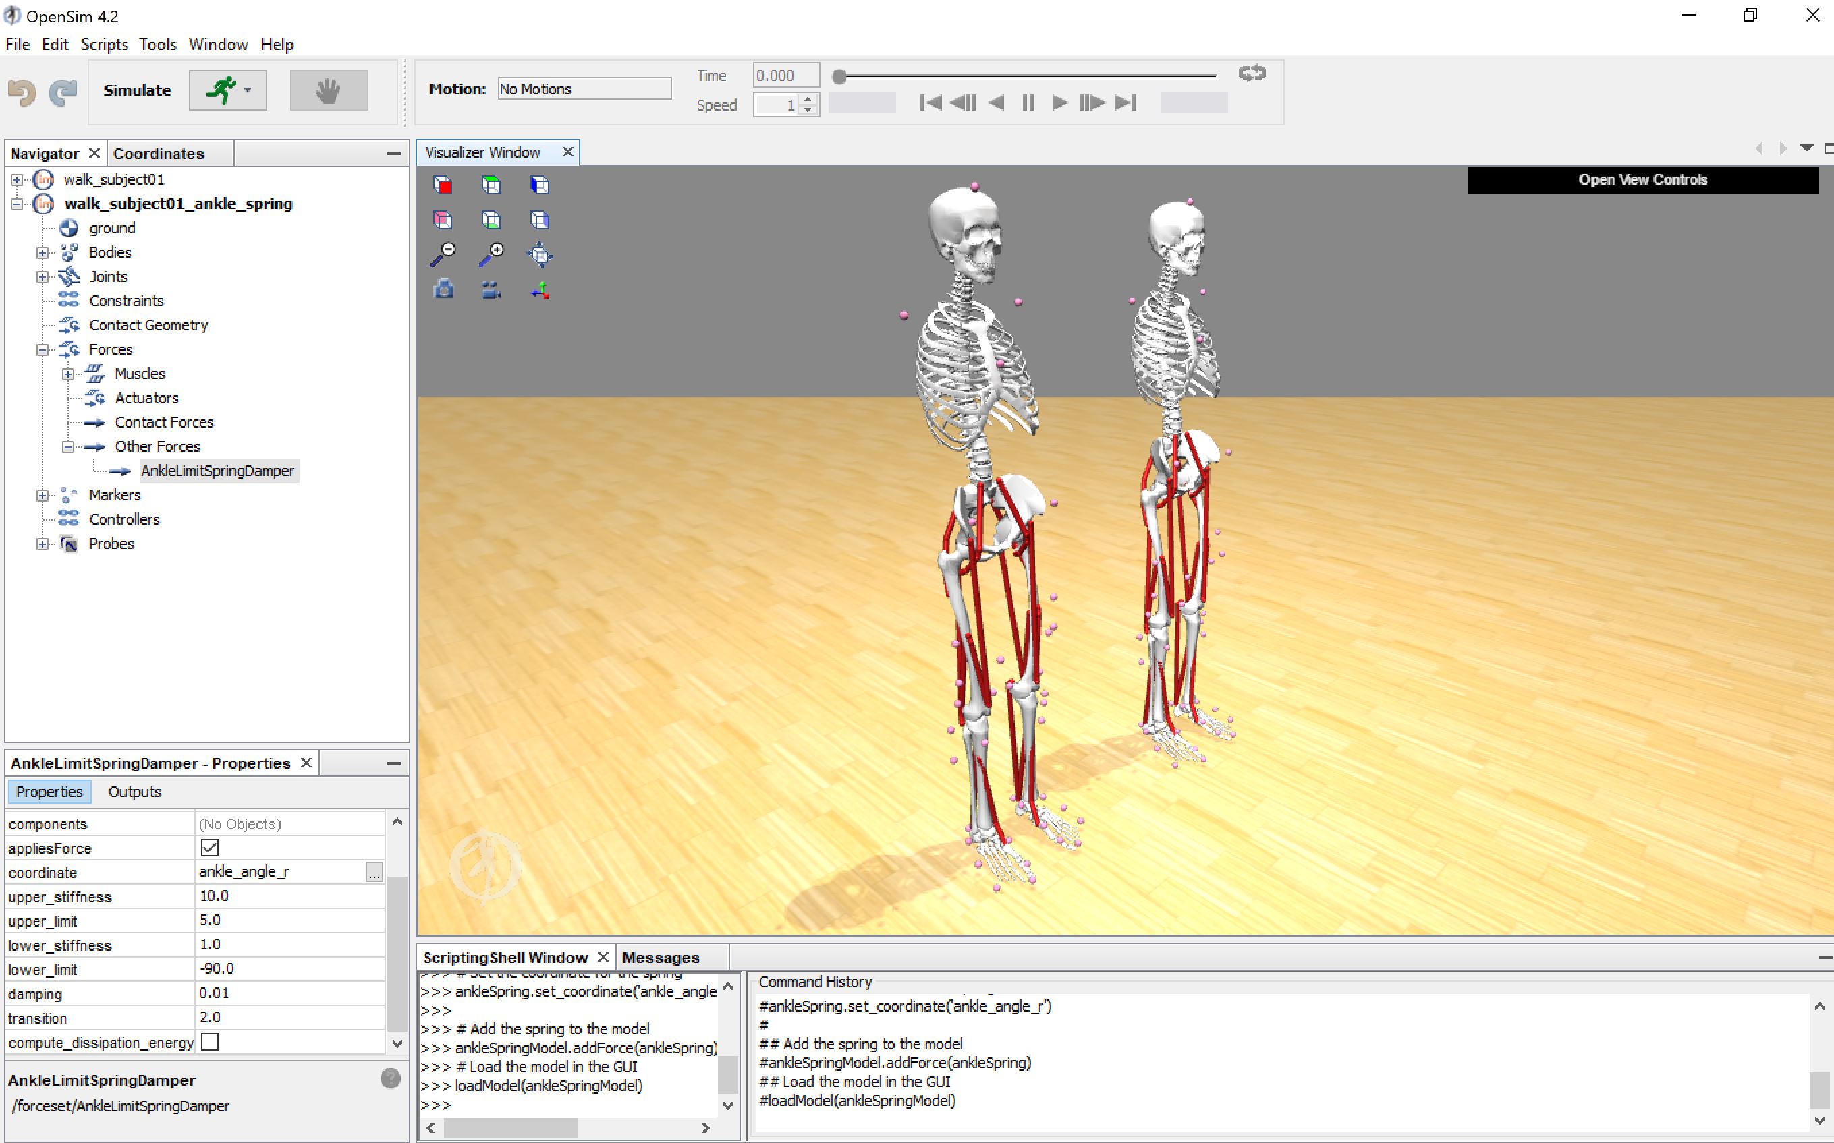Select the back view cube with pink face

pos(443,220)
